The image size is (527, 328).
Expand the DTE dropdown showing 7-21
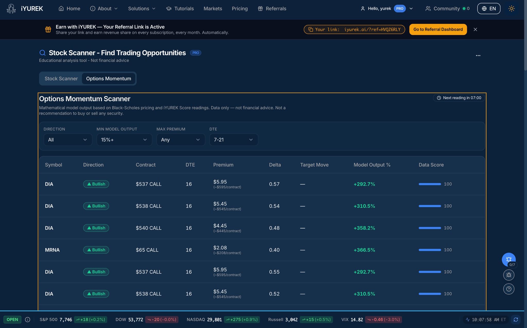[234, 140]
